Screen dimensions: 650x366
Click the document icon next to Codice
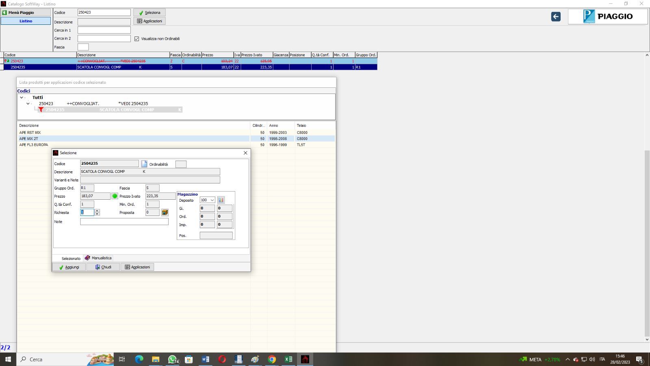pyautogui.click(x=144, y=164)
